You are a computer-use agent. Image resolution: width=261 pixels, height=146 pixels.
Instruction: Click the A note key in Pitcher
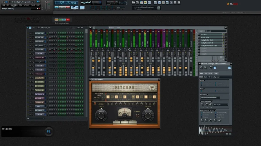click(146, 97)
